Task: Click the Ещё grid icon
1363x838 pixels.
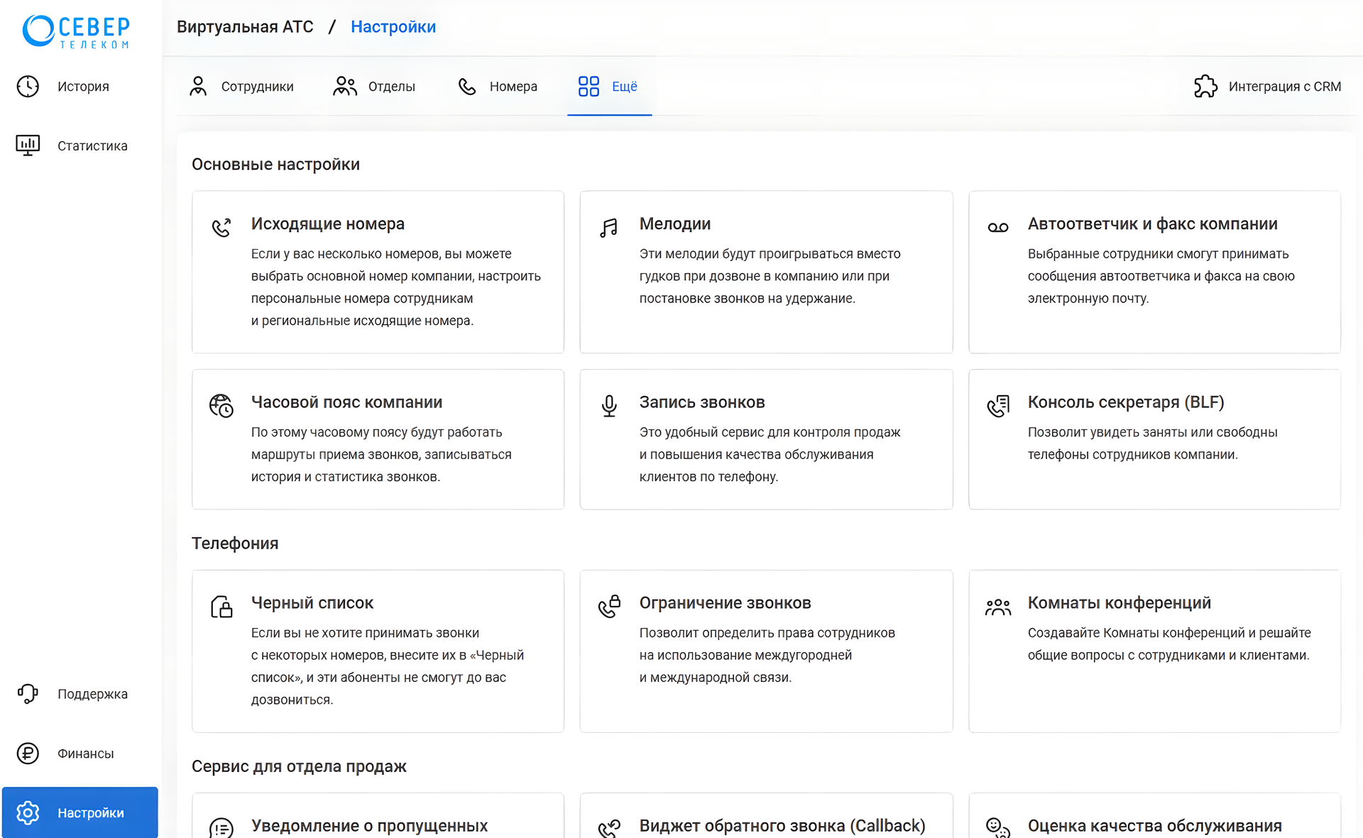Action: [589, 87]
